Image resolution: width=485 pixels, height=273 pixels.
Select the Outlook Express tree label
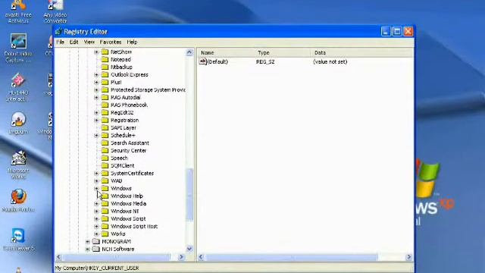[130, 74]
